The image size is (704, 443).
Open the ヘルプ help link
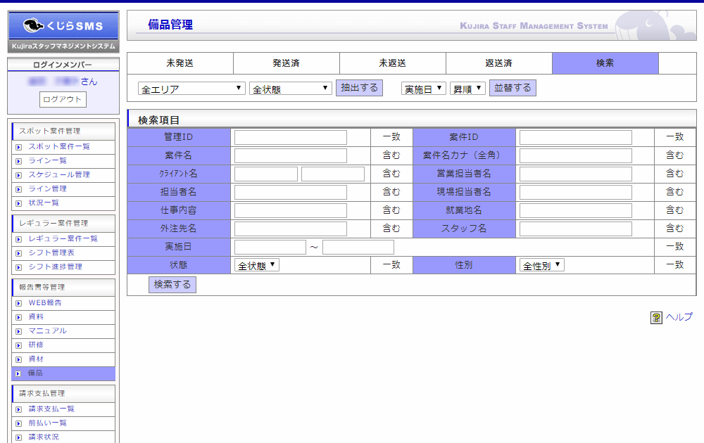(679, 317)
